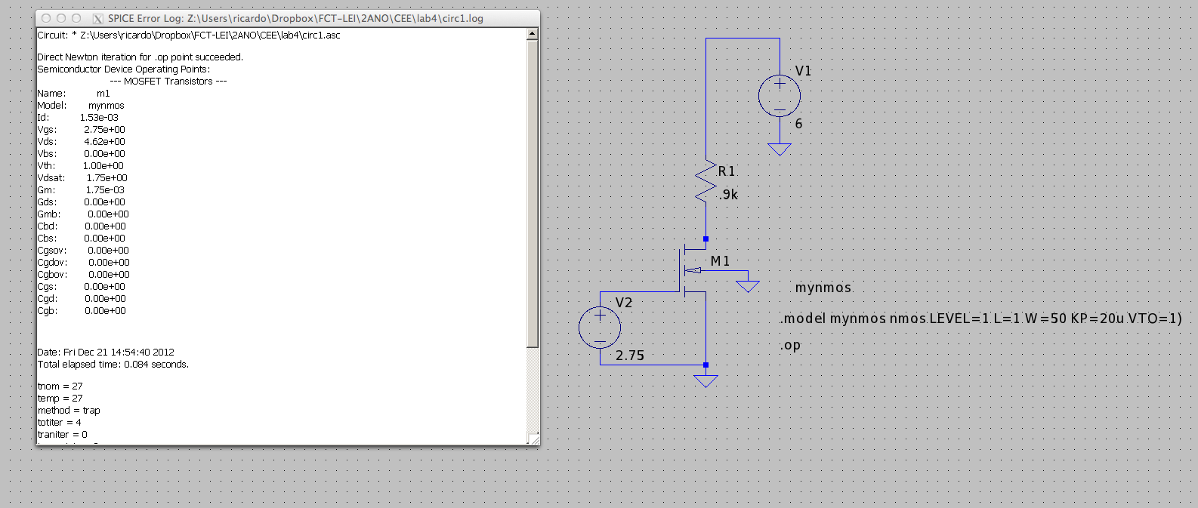This screenshot has height=508, width=1198.
Task: Click the .model mynmos directive text
Action: pos(980,319)
